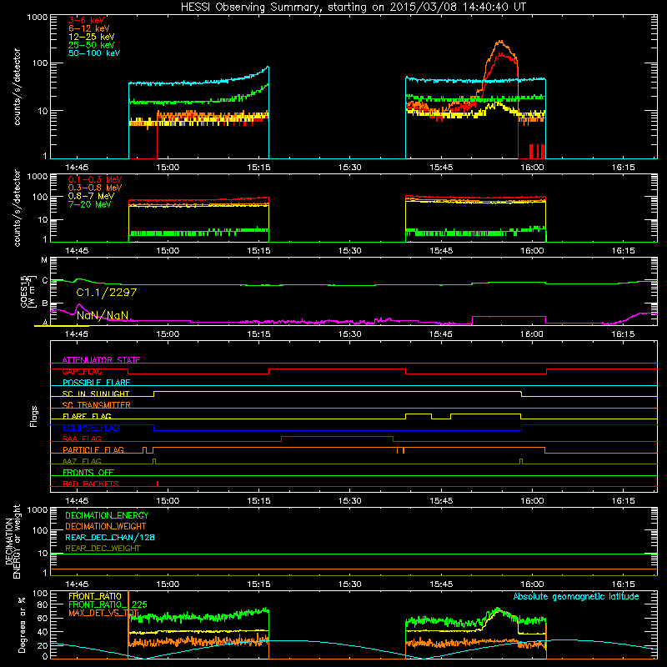Select the 50-100 keV legend label
This screenshot has width=667, height=667.
[94, 53]
